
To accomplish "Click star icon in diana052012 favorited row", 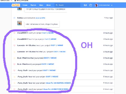I will click(x=14, y=39).
